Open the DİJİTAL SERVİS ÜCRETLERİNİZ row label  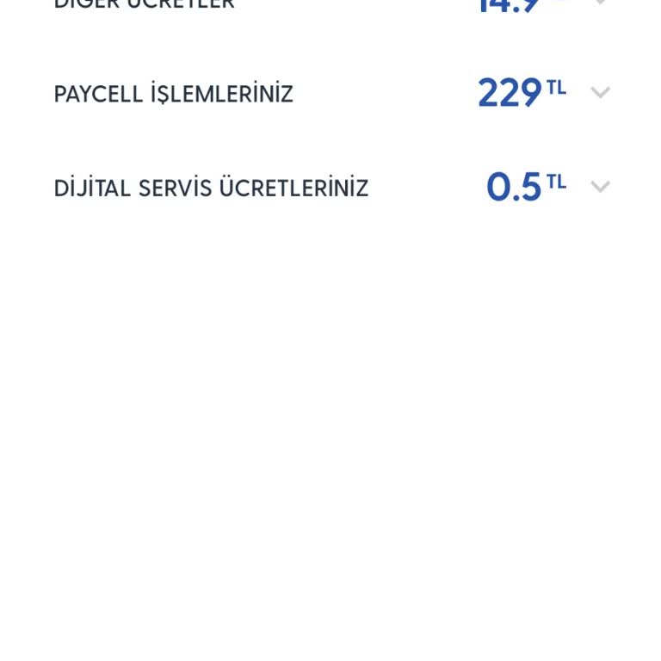(x=211, y=186)
